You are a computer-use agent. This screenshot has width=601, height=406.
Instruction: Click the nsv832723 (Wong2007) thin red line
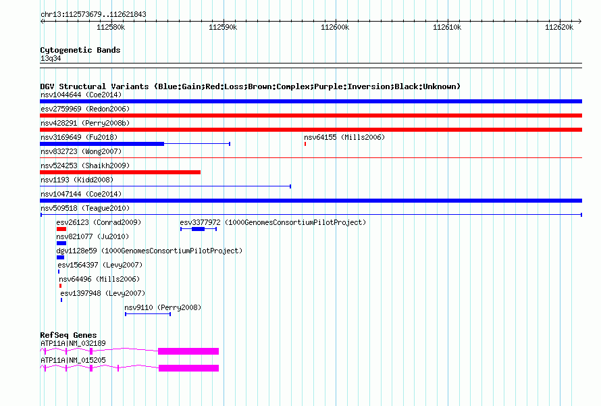click(311, 157)
